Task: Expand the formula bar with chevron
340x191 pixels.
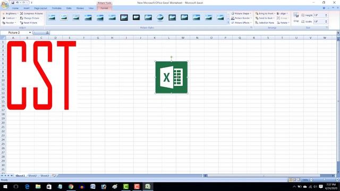Action: click(x=338, y=33)
